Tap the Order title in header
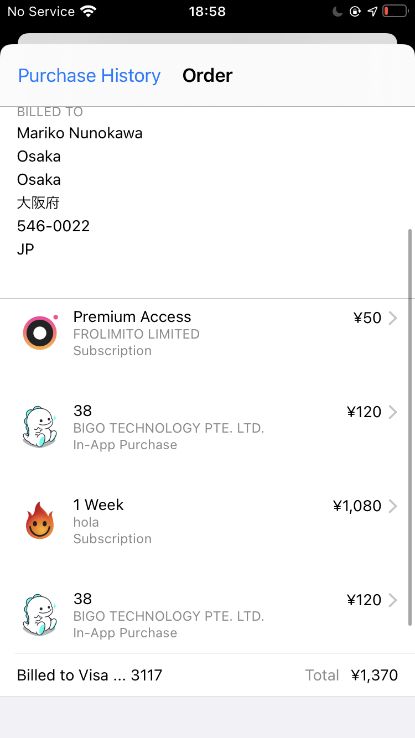Screen dimensions: 415x738 tap(207, 75)
